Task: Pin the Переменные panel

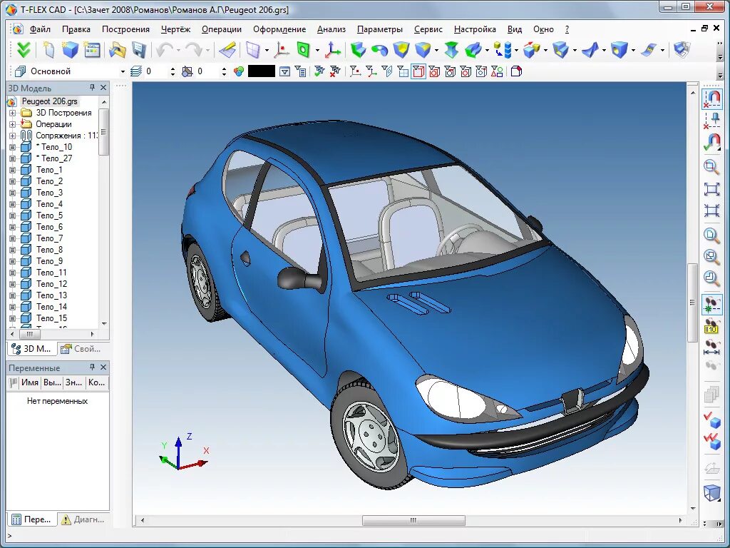Action: click(92, 367)
